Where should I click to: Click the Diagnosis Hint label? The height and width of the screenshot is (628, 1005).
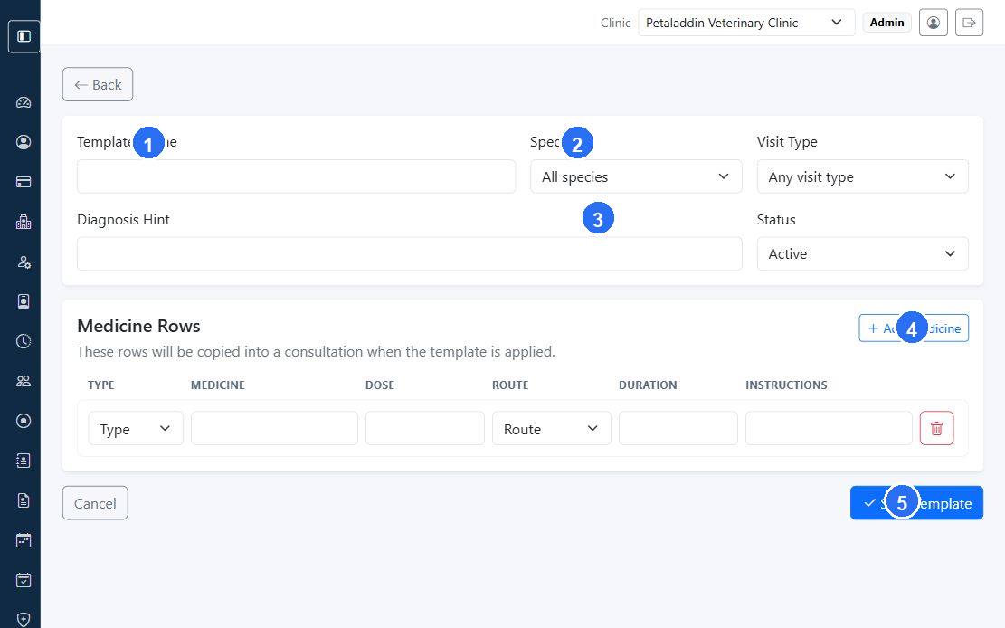[123, 219]
